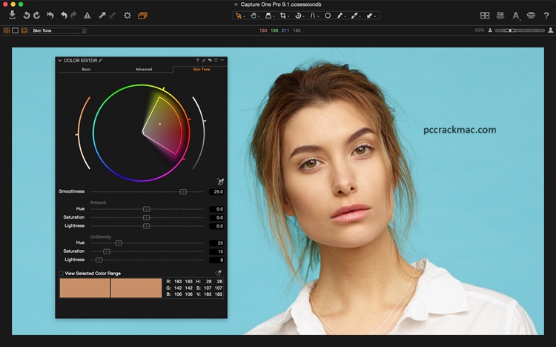Click the skin tone color picker eyedropper
Screen dimensions: 556x347
pyautogui.click(x=221, y=182)
